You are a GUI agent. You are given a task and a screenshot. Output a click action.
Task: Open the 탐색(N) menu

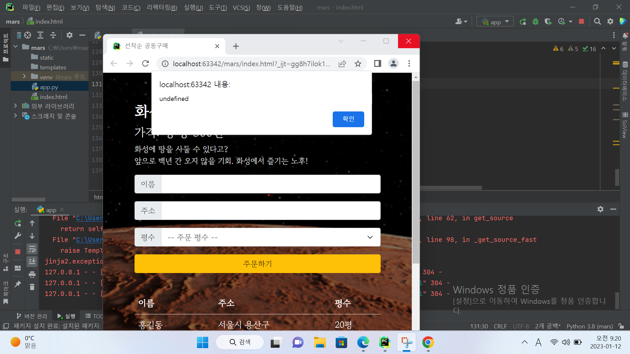tap(105, 7)
